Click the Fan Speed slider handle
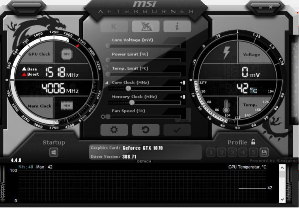Screen dimensions: 299x209 pyautogui.click(x=108, y=117)
